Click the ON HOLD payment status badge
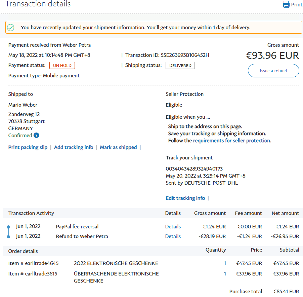The height and width of the screenshot is (297, 303). click(x=62, y=66)
